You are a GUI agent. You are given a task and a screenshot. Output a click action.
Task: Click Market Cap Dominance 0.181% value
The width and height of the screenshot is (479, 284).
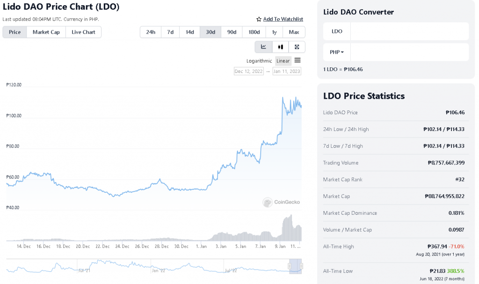click(x=457, y=213)
